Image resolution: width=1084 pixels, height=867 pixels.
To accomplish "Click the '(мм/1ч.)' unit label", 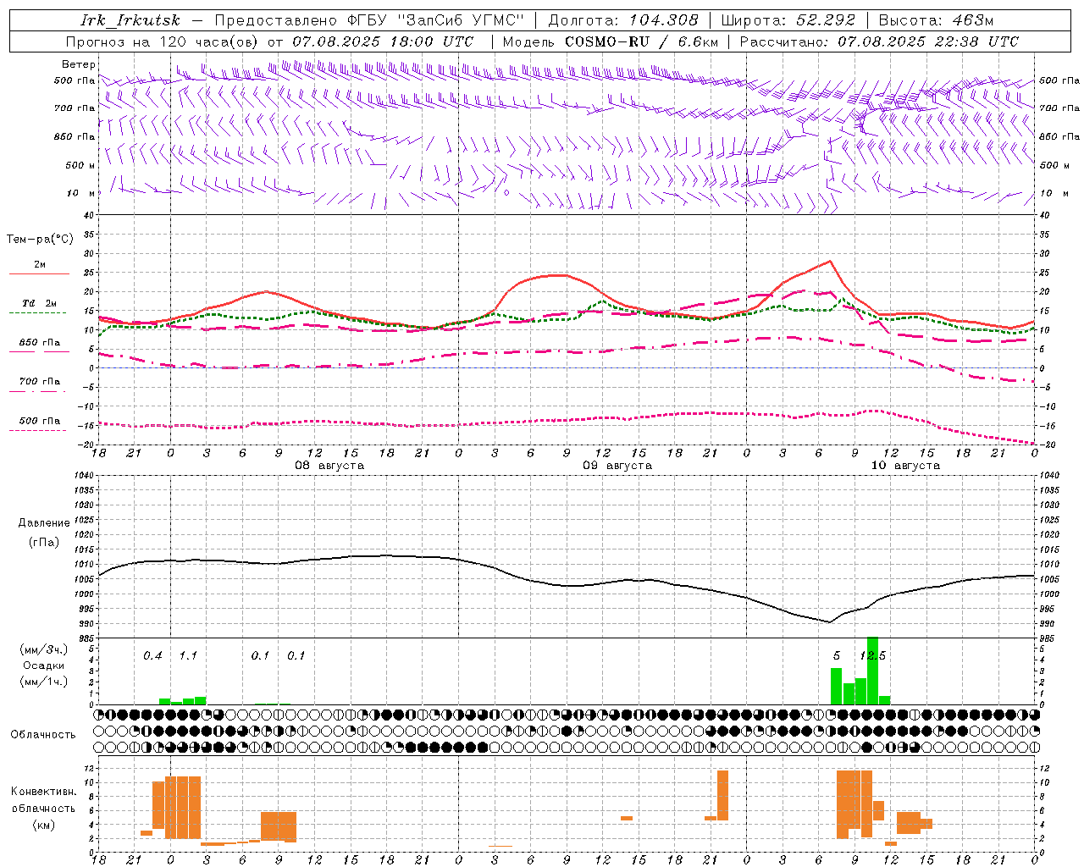I will point(44,682).
